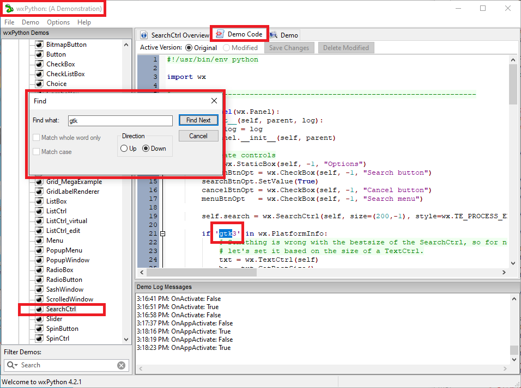Switch to the SearchCtrl Overview tab
This screenshot has height=388, width=521.
[175, 35]
